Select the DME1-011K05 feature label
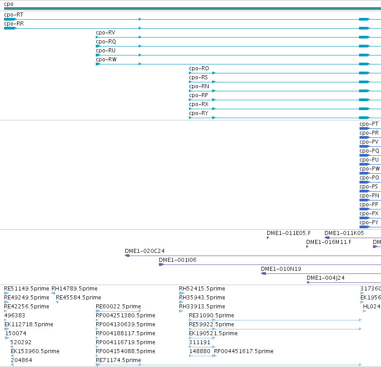This screenshot has height=367, width=381. point(344,234)
